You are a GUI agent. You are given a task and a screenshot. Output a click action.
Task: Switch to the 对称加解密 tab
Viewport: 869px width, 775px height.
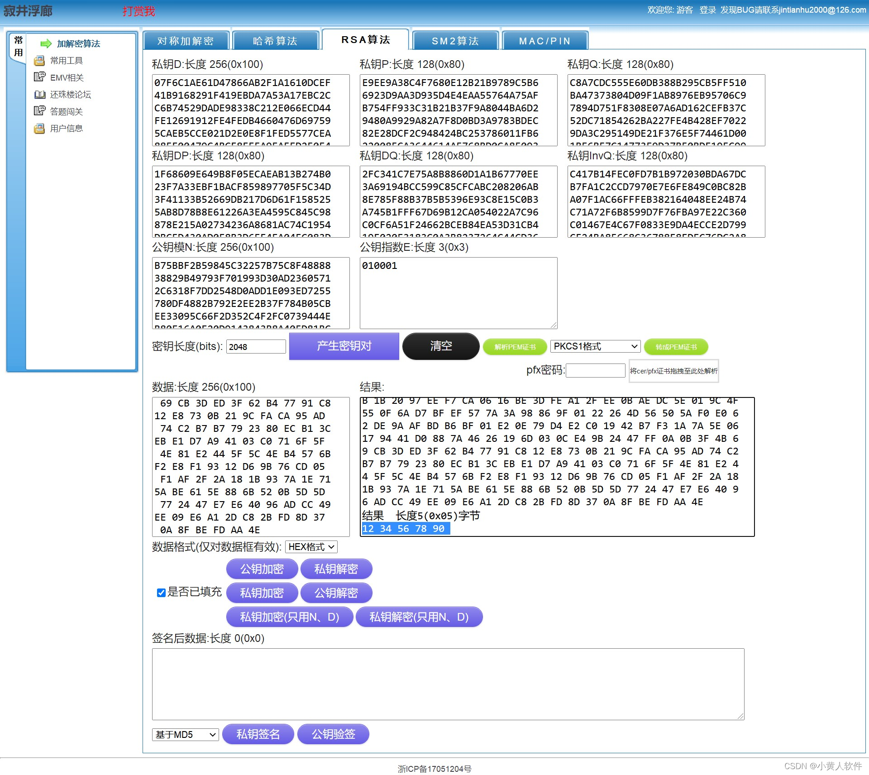tap(186, 41)
